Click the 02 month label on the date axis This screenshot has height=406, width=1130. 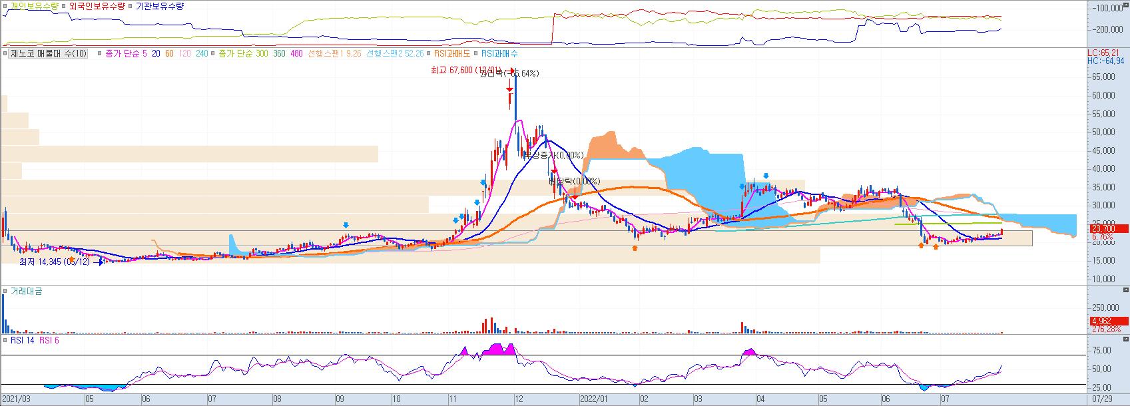(x=643, y=399)
